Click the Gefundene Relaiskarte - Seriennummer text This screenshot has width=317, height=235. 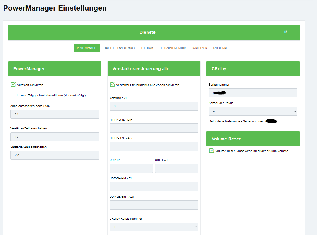tap(236, 121)
